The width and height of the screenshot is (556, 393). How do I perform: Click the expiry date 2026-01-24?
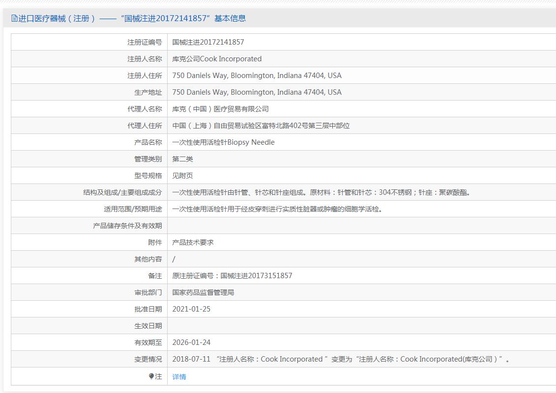pyautogui.click(x=191, y=342)
